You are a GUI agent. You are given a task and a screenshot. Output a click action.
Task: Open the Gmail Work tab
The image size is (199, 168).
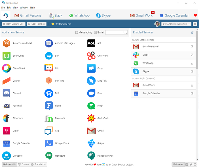coord(141,16)
